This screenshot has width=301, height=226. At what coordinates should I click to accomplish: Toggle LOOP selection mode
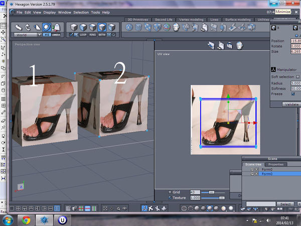point(83,35)
